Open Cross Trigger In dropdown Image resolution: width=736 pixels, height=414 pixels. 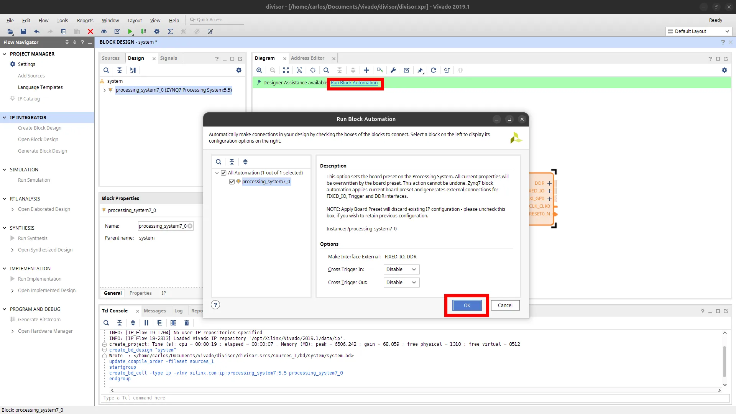click(x=401, y=269)
